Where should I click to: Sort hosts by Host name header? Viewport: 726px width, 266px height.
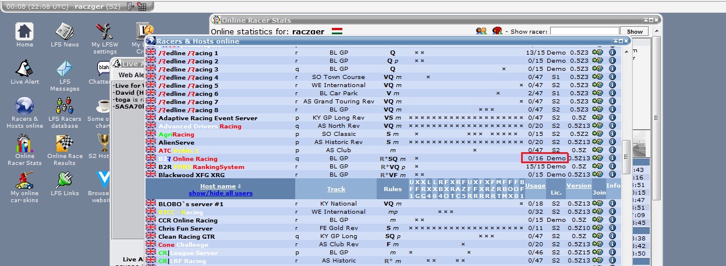(x=218, y=186)
